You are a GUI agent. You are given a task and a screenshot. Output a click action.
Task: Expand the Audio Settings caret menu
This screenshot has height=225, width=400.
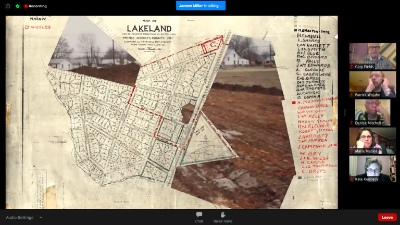(41, 217)
